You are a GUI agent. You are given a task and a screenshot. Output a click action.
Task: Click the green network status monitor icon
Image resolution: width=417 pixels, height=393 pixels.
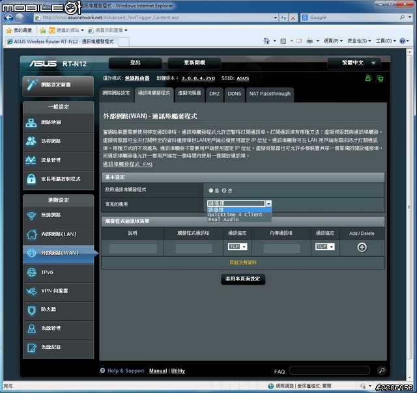380,78
